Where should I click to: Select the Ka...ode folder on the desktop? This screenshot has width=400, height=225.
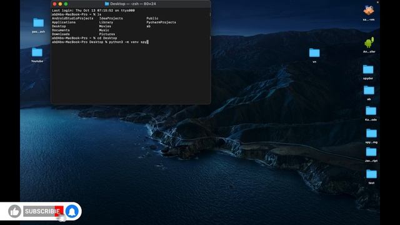(371, 111)
